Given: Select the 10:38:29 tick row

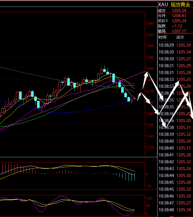Looking at the screenshot, I should click(175, 45).
